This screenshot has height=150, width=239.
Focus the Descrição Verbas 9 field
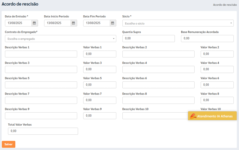(x=41, y=116)
